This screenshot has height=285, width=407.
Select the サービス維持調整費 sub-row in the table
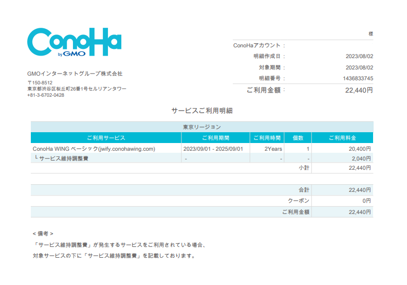pyautogui.click(x=202, y=158)
